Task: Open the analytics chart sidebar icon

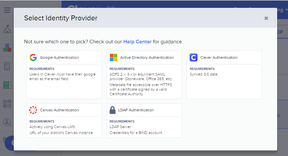Action: click(x=7, y=85)
